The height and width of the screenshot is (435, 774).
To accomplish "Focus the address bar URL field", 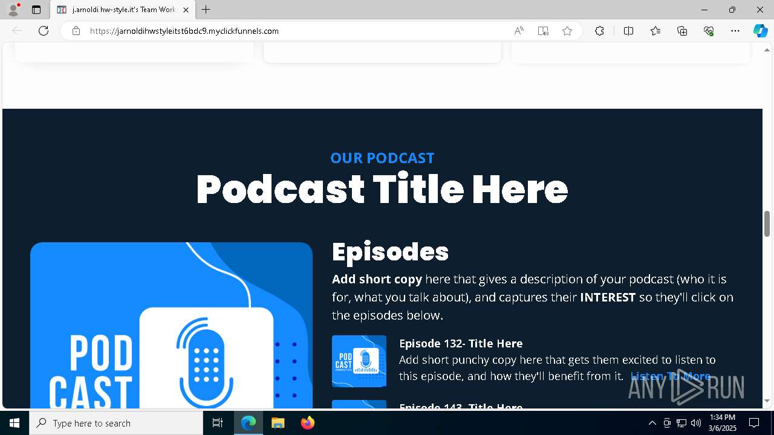I will coord(296,31).
